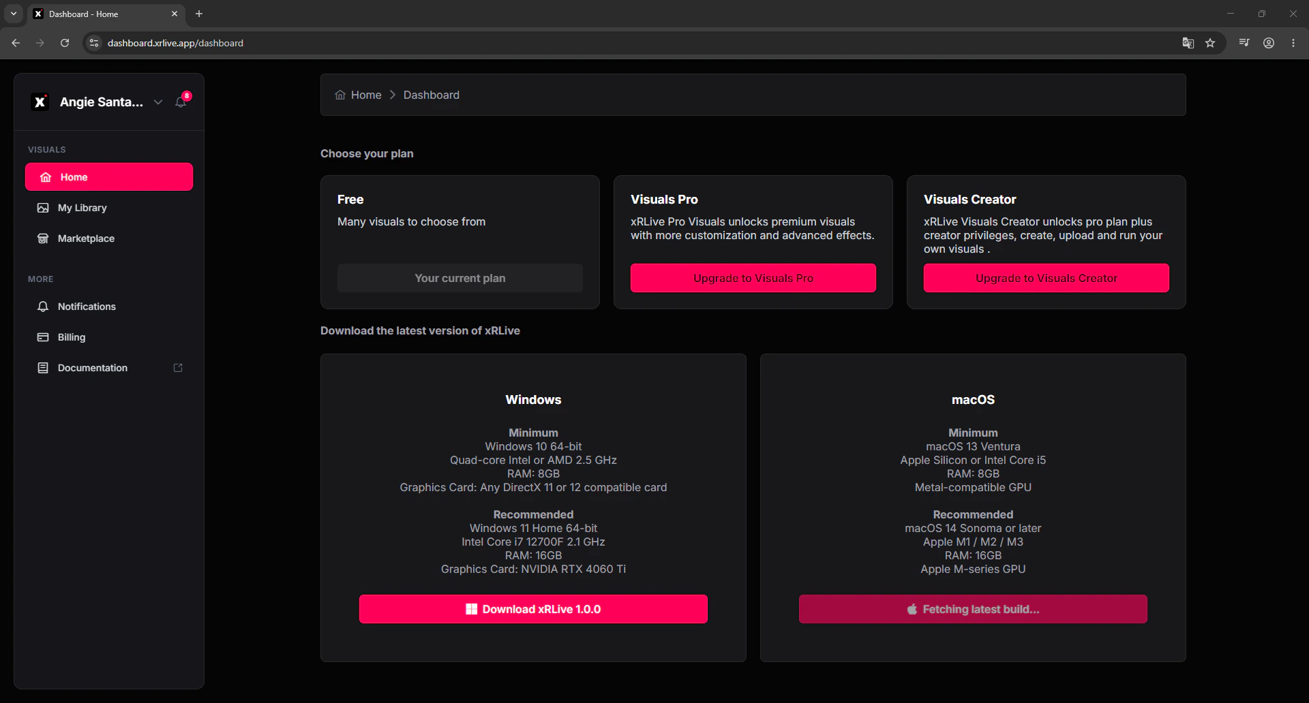Download xRLive 1.0.0 for Windows

coord(533,609)
